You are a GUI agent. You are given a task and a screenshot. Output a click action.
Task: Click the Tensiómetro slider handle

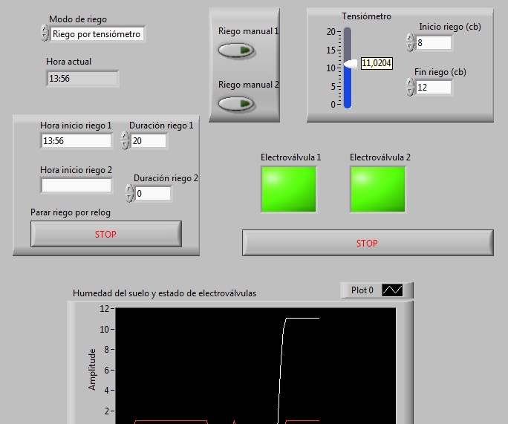[x=351, y=63]
